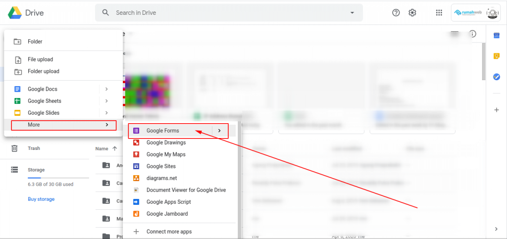
Task: Click the purple Google Forms icon
Action: pos(136,131)
